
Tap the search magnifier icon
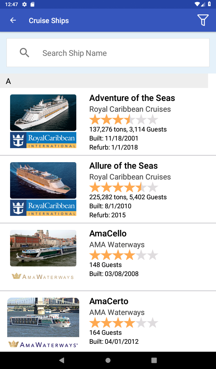point(24,53)
